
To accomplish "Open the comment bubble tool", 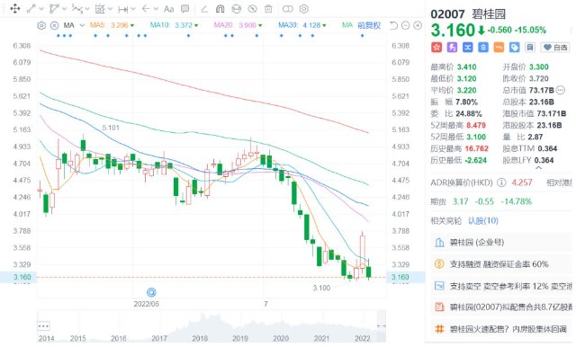I will tap(185, 9).
